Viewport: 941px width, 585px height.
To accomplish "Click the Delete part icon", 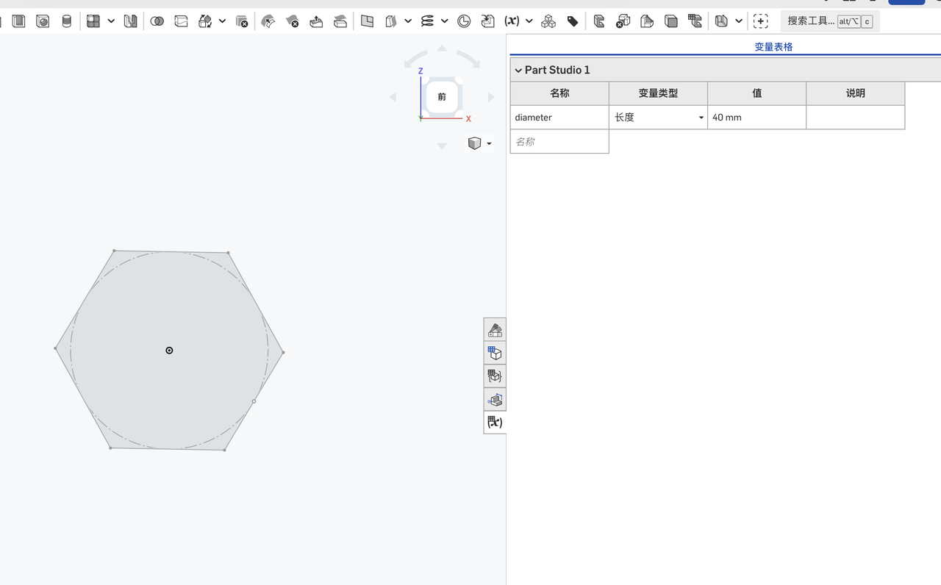I will (242, 21).
